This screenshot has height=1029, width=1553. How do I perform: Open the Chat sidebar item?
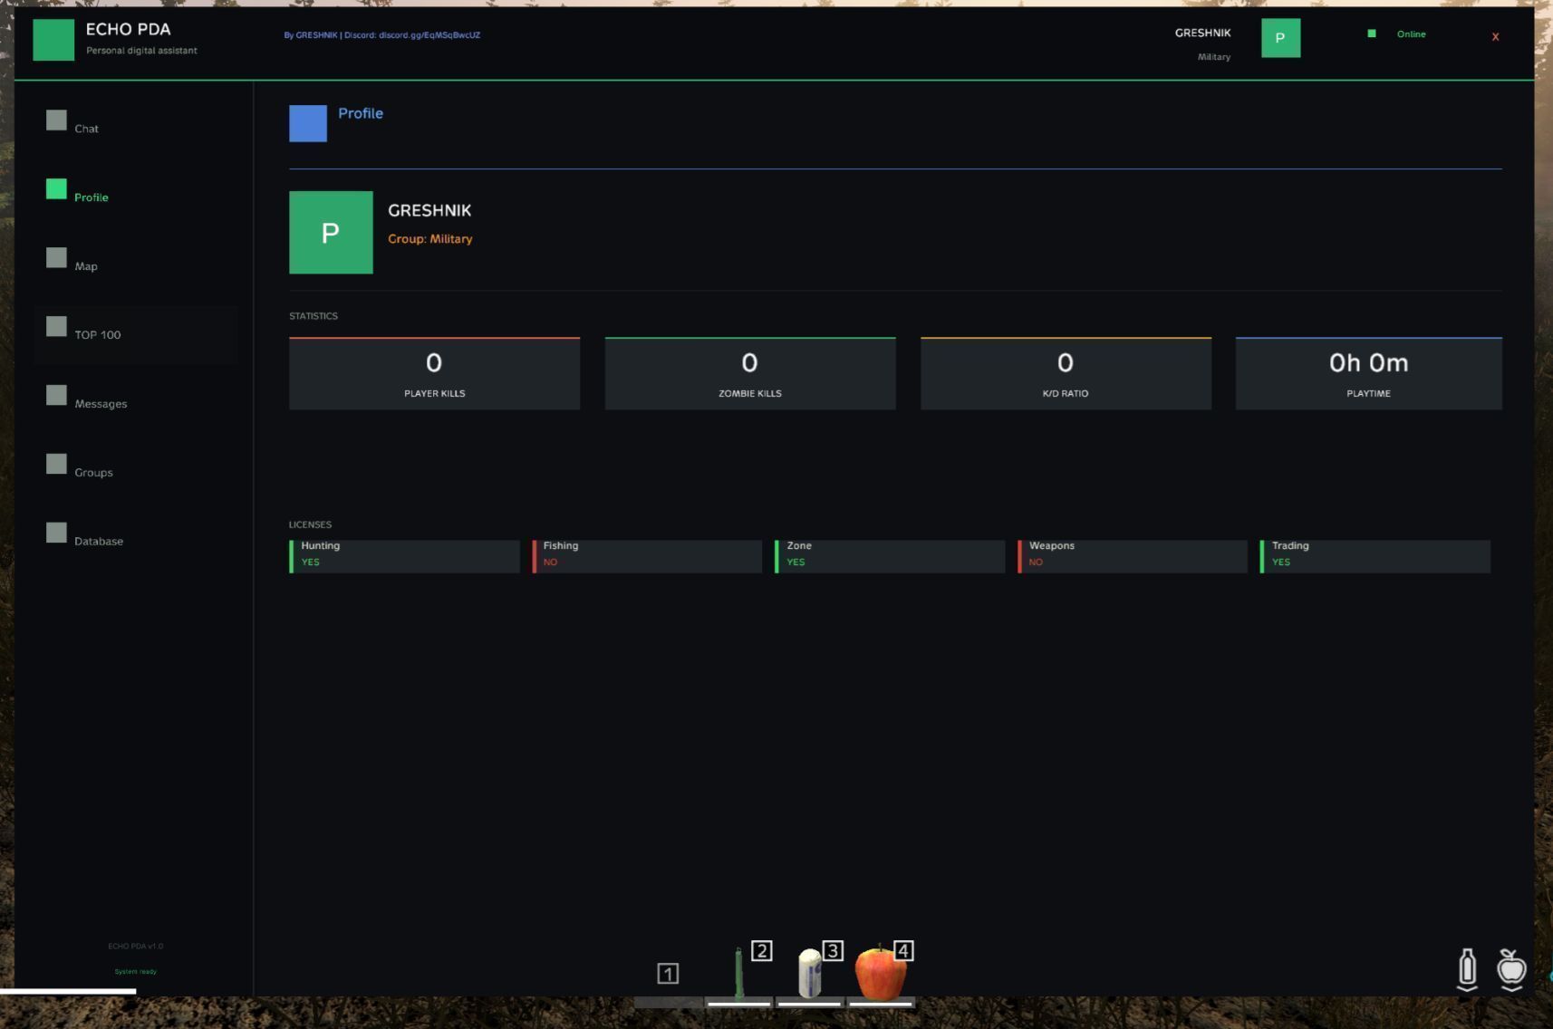click(136, 129)
